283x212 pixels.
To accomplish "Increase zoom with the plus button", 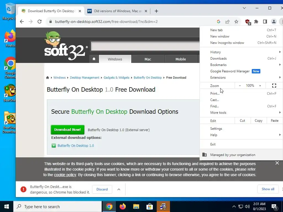I will pos(260,86).
